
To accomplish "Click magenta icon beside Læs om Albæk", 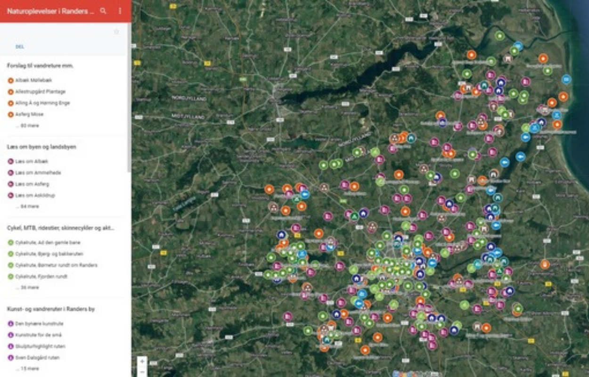I will point(10,162).
